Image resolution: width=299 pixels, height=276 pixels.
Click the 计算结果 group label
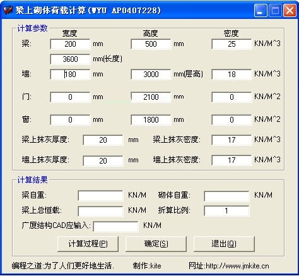tap(32, 180)
